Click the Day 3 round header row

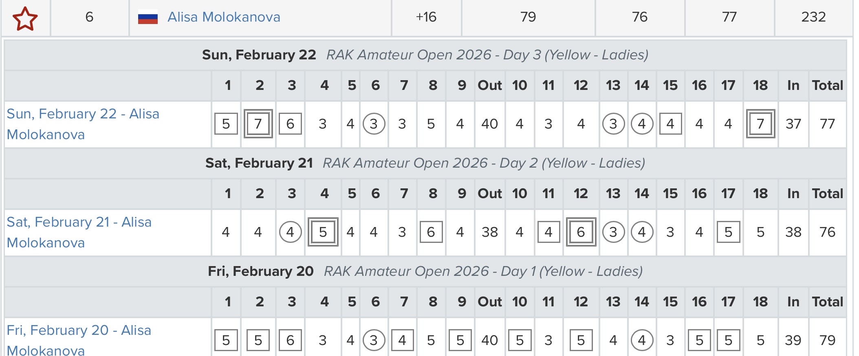pyautogui.click(x=425, y=55)
